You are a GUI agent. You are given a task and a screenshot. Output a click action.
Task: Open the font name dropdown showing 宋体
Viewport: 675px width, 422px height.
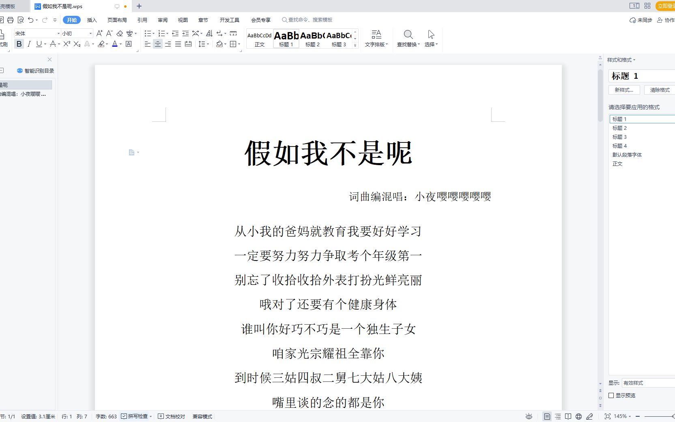58,33
